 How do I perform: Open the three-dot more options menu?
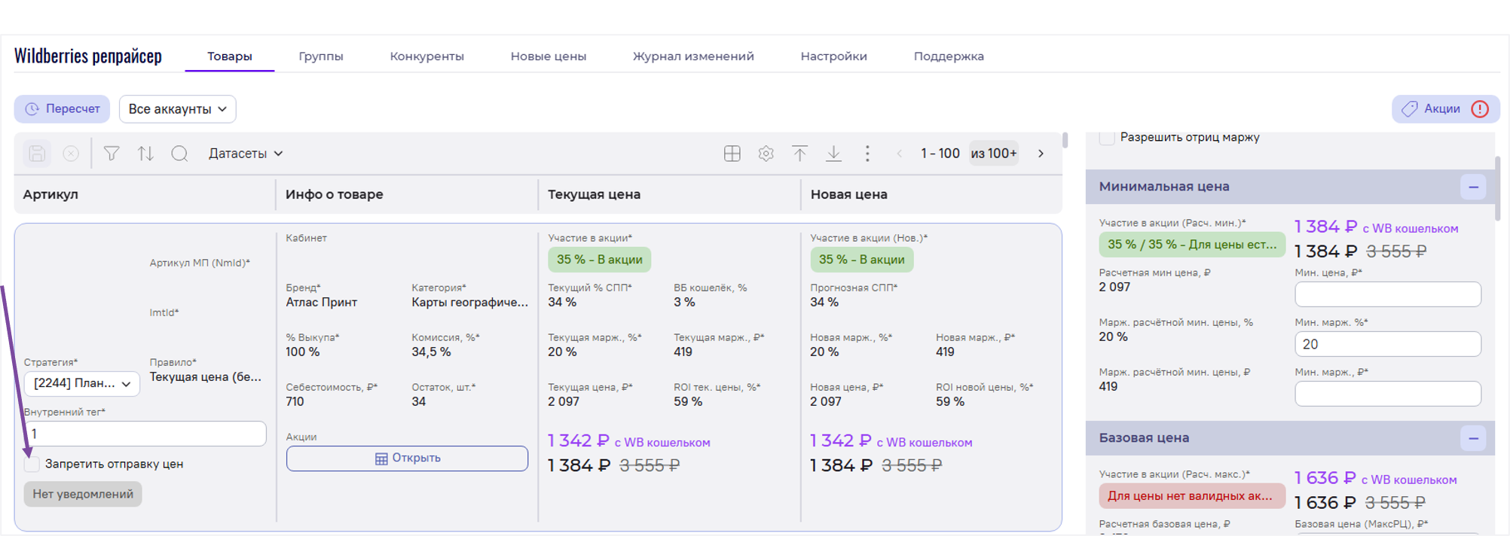(867, 154)
